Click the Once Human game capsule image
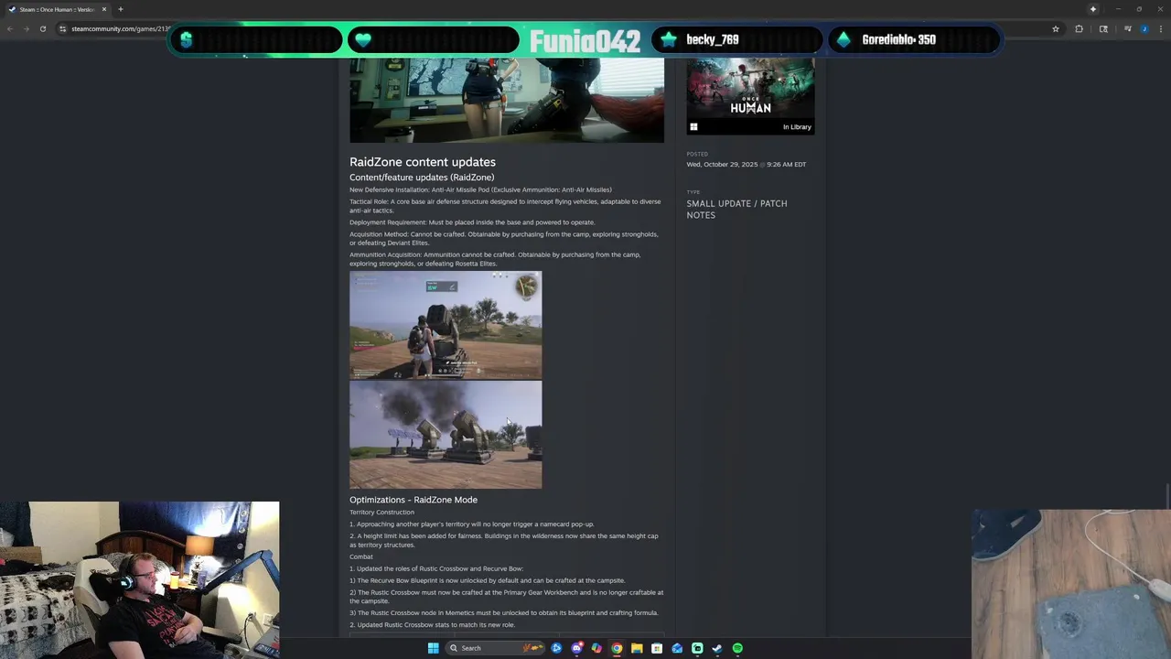The width and height of the screenshot is (1171, 659). pyautogui.click(x=750, y=89)
